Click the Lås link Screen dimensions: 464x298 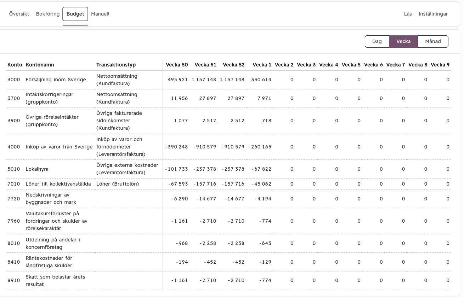point(408,14)
